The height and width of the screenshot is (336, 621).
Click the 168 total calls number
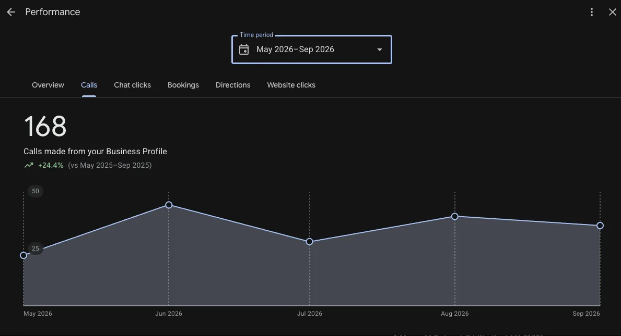tap(45, 127)
